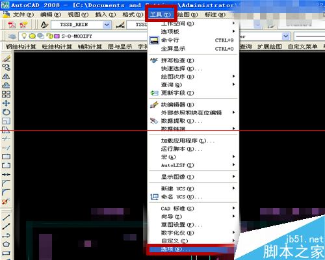The image size is (325, 260).
Task: Toggle viewport freeze icon for S-O-MODIFY layer
Action: click(40, 36)
